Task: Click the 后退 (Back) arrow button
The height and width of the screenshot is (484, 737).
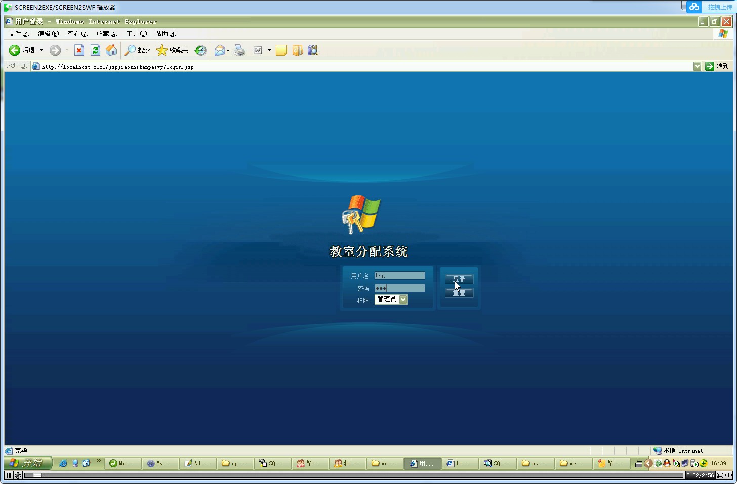Action: click(22, 50)
